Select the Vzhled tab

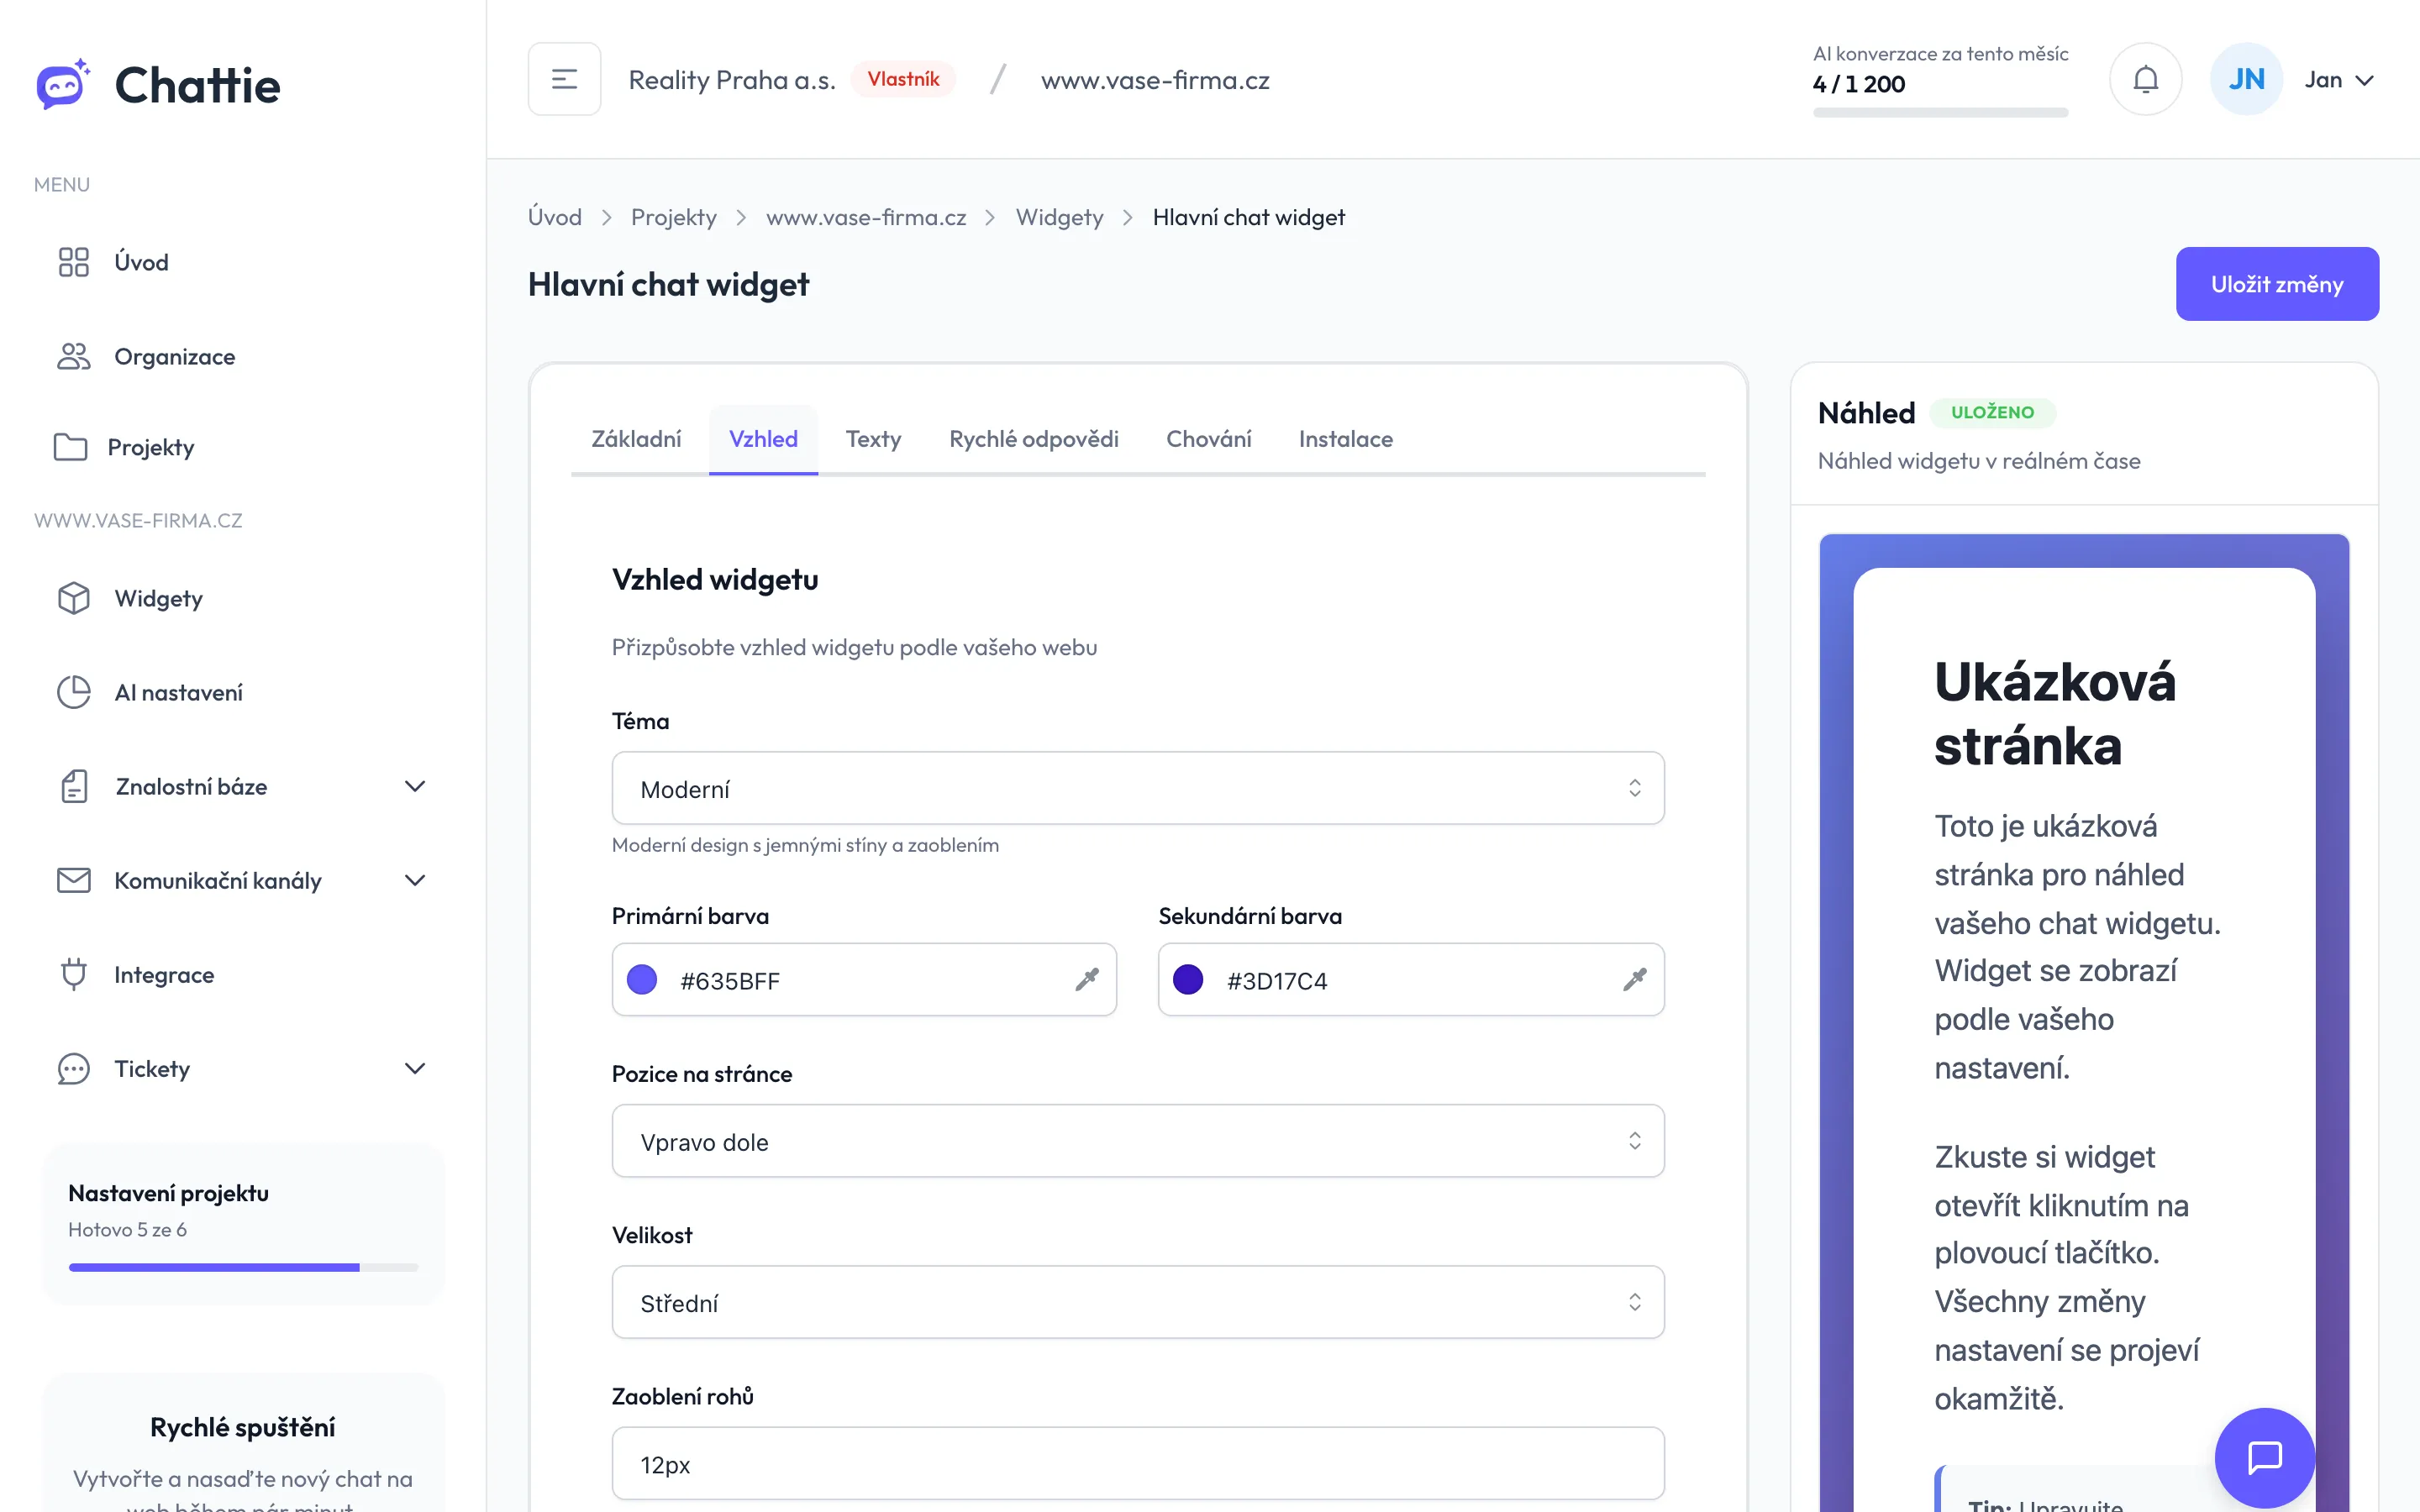[763, 439]
